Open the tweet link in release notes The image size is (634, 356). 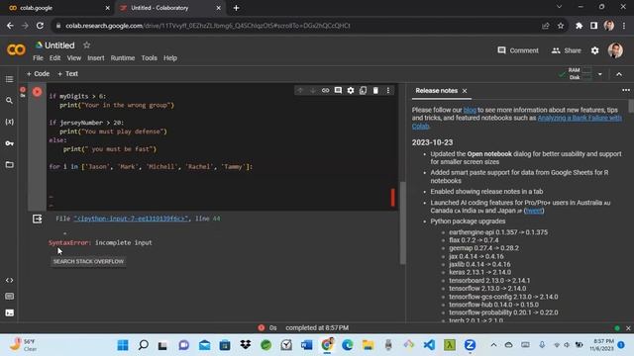tap(534, 211)
